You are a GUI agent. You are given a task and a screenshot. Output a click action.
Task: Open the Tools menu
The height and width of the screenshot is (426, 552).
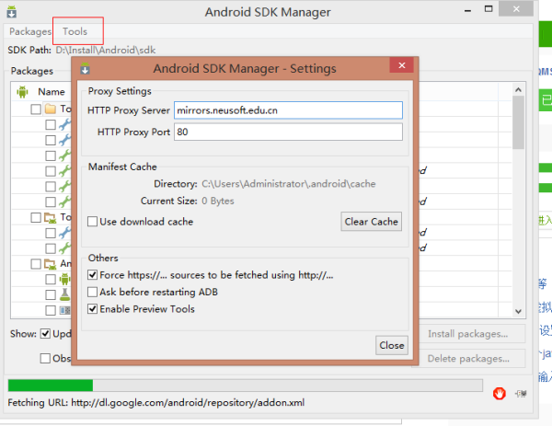point(75,31)
